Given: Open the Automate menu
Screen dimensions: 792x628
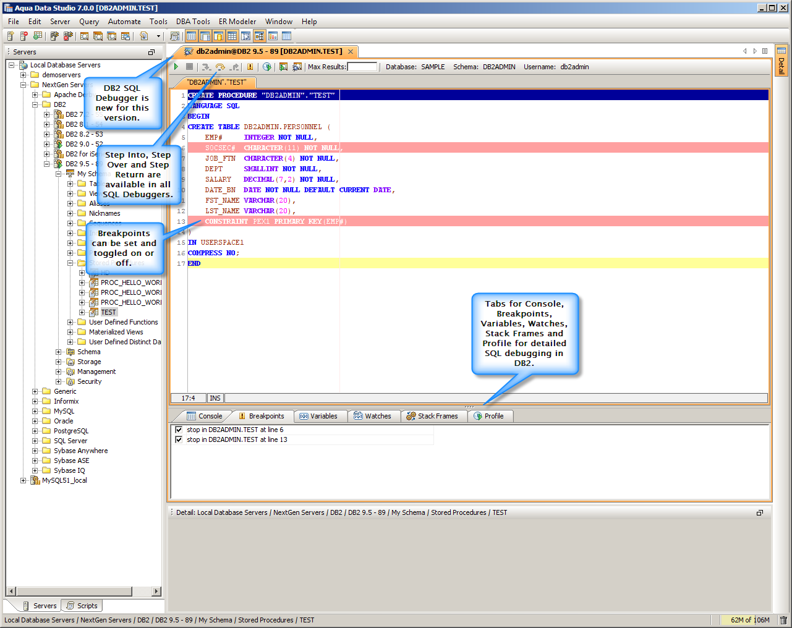Looking at the screenshot, I should point(124,22).
